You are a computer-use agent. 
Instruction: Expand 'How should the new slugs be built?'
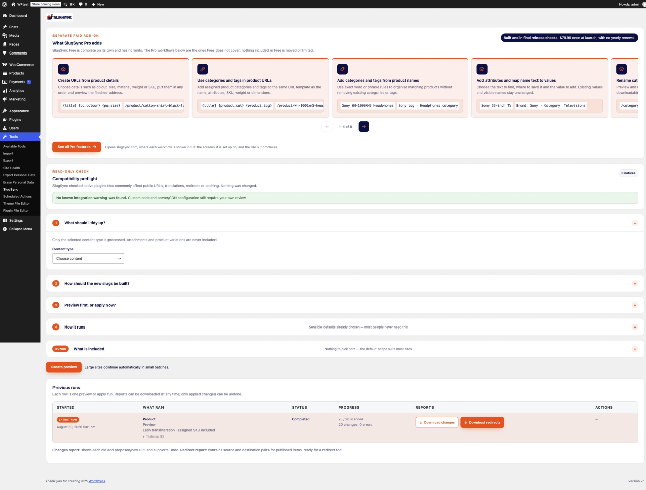pyautogui.click(x=635, y=284)
